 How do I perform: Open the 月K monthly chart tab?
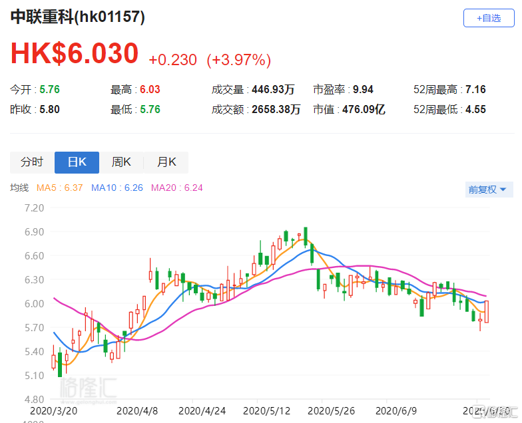point(166,162)
